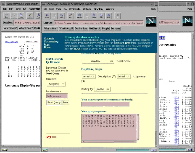Click the Find binoculars icon in Protein Sequence Analysis window

[x=109, y=16]
